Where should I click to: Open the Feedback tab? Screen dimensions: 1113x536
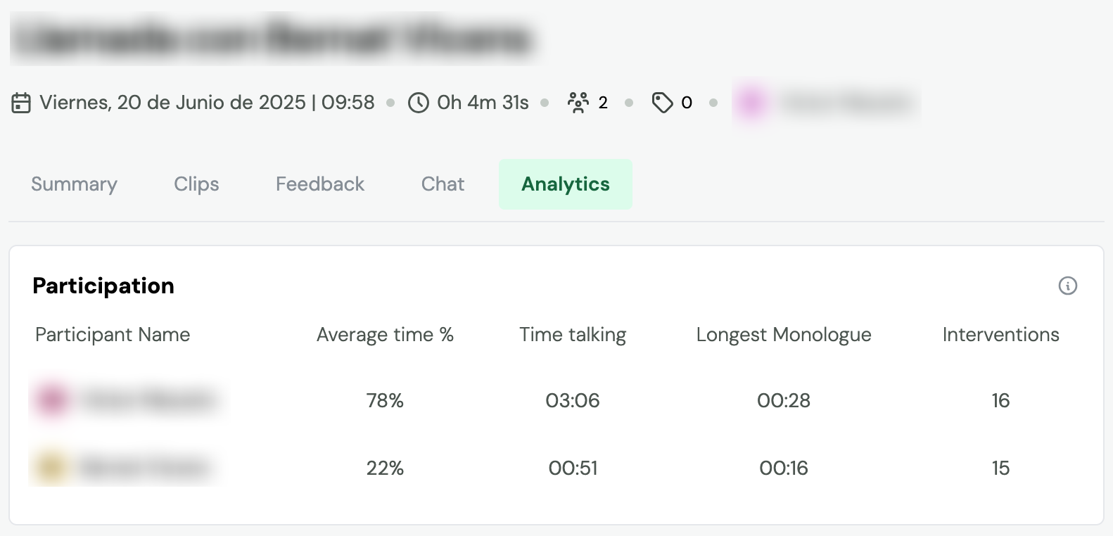(320, 184)
